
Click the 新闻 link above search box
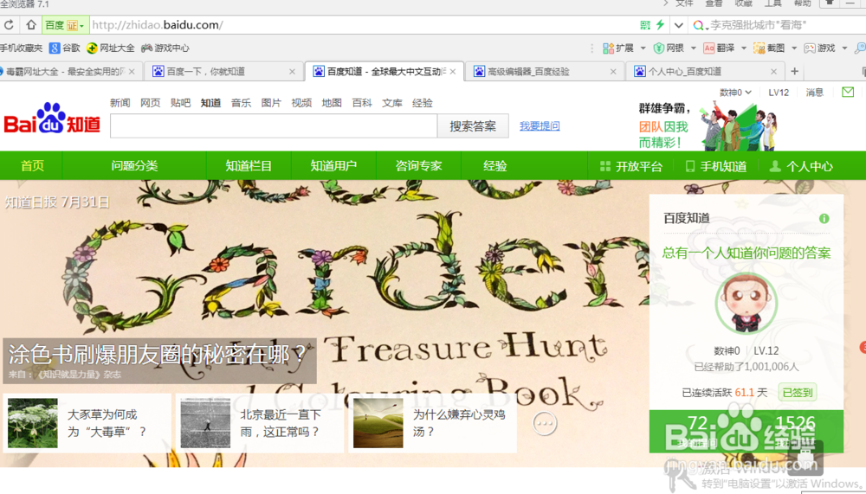120,103
